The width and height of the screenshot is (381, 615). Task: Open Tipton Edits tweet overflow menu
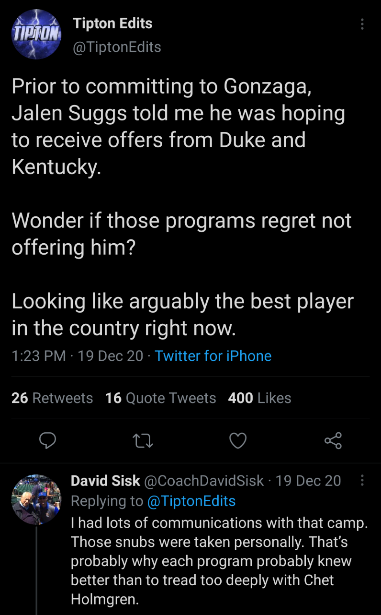coord(362,24)
